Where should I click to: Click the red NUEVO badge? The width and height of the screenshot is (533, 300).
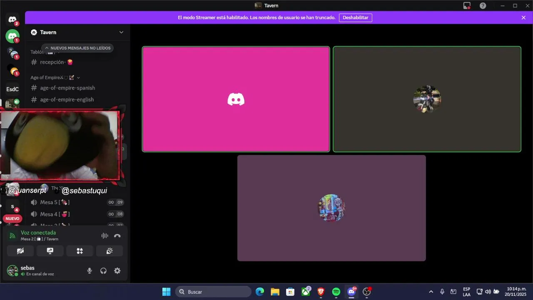point(12,219)
